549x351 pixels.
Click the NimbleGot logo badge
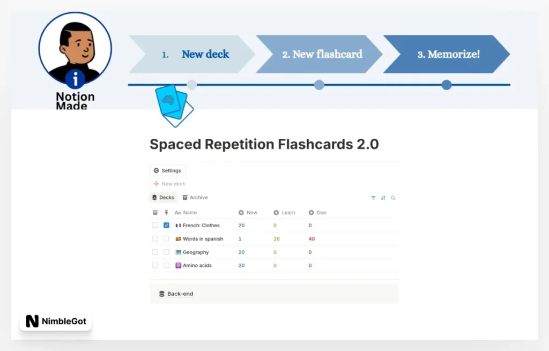pyautogui.click(x=56, y=322)
